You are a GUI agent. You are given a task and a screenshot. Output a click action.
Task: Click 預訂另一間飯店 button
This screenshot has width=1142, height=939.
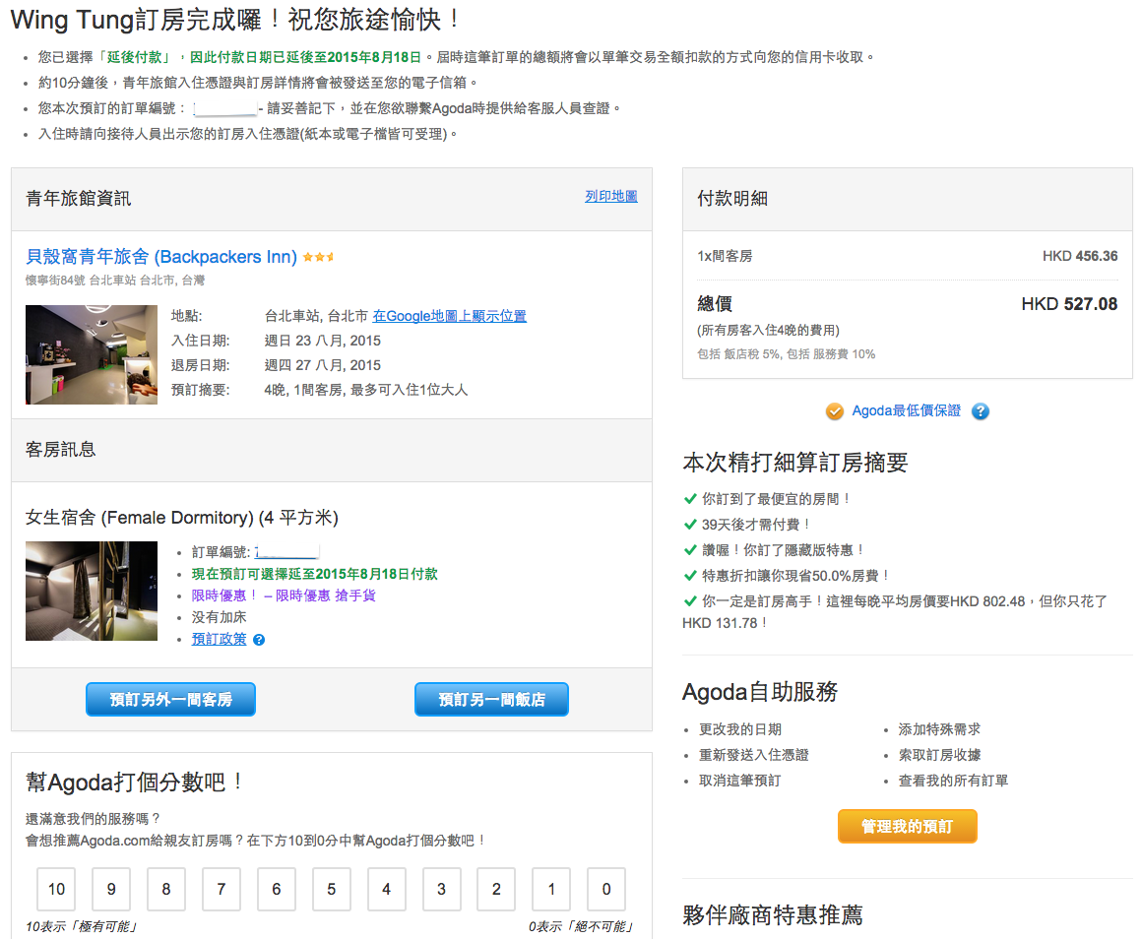click(491, 700)
